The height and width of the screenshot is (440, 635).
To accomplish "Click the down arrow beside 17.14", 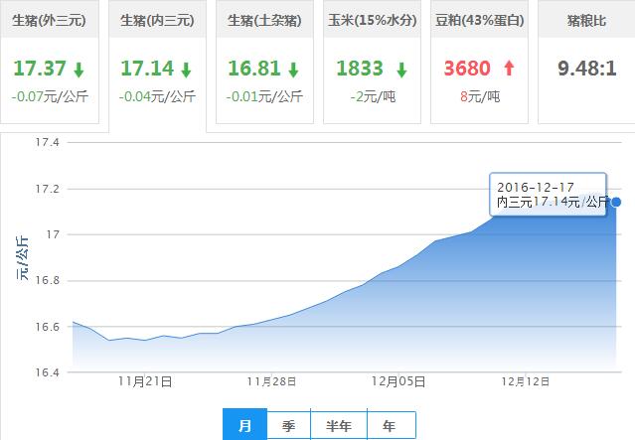I will (186, 70).
